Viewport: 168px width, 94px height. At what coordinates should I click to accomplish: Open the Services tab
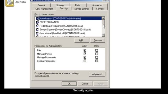point(100,9)
